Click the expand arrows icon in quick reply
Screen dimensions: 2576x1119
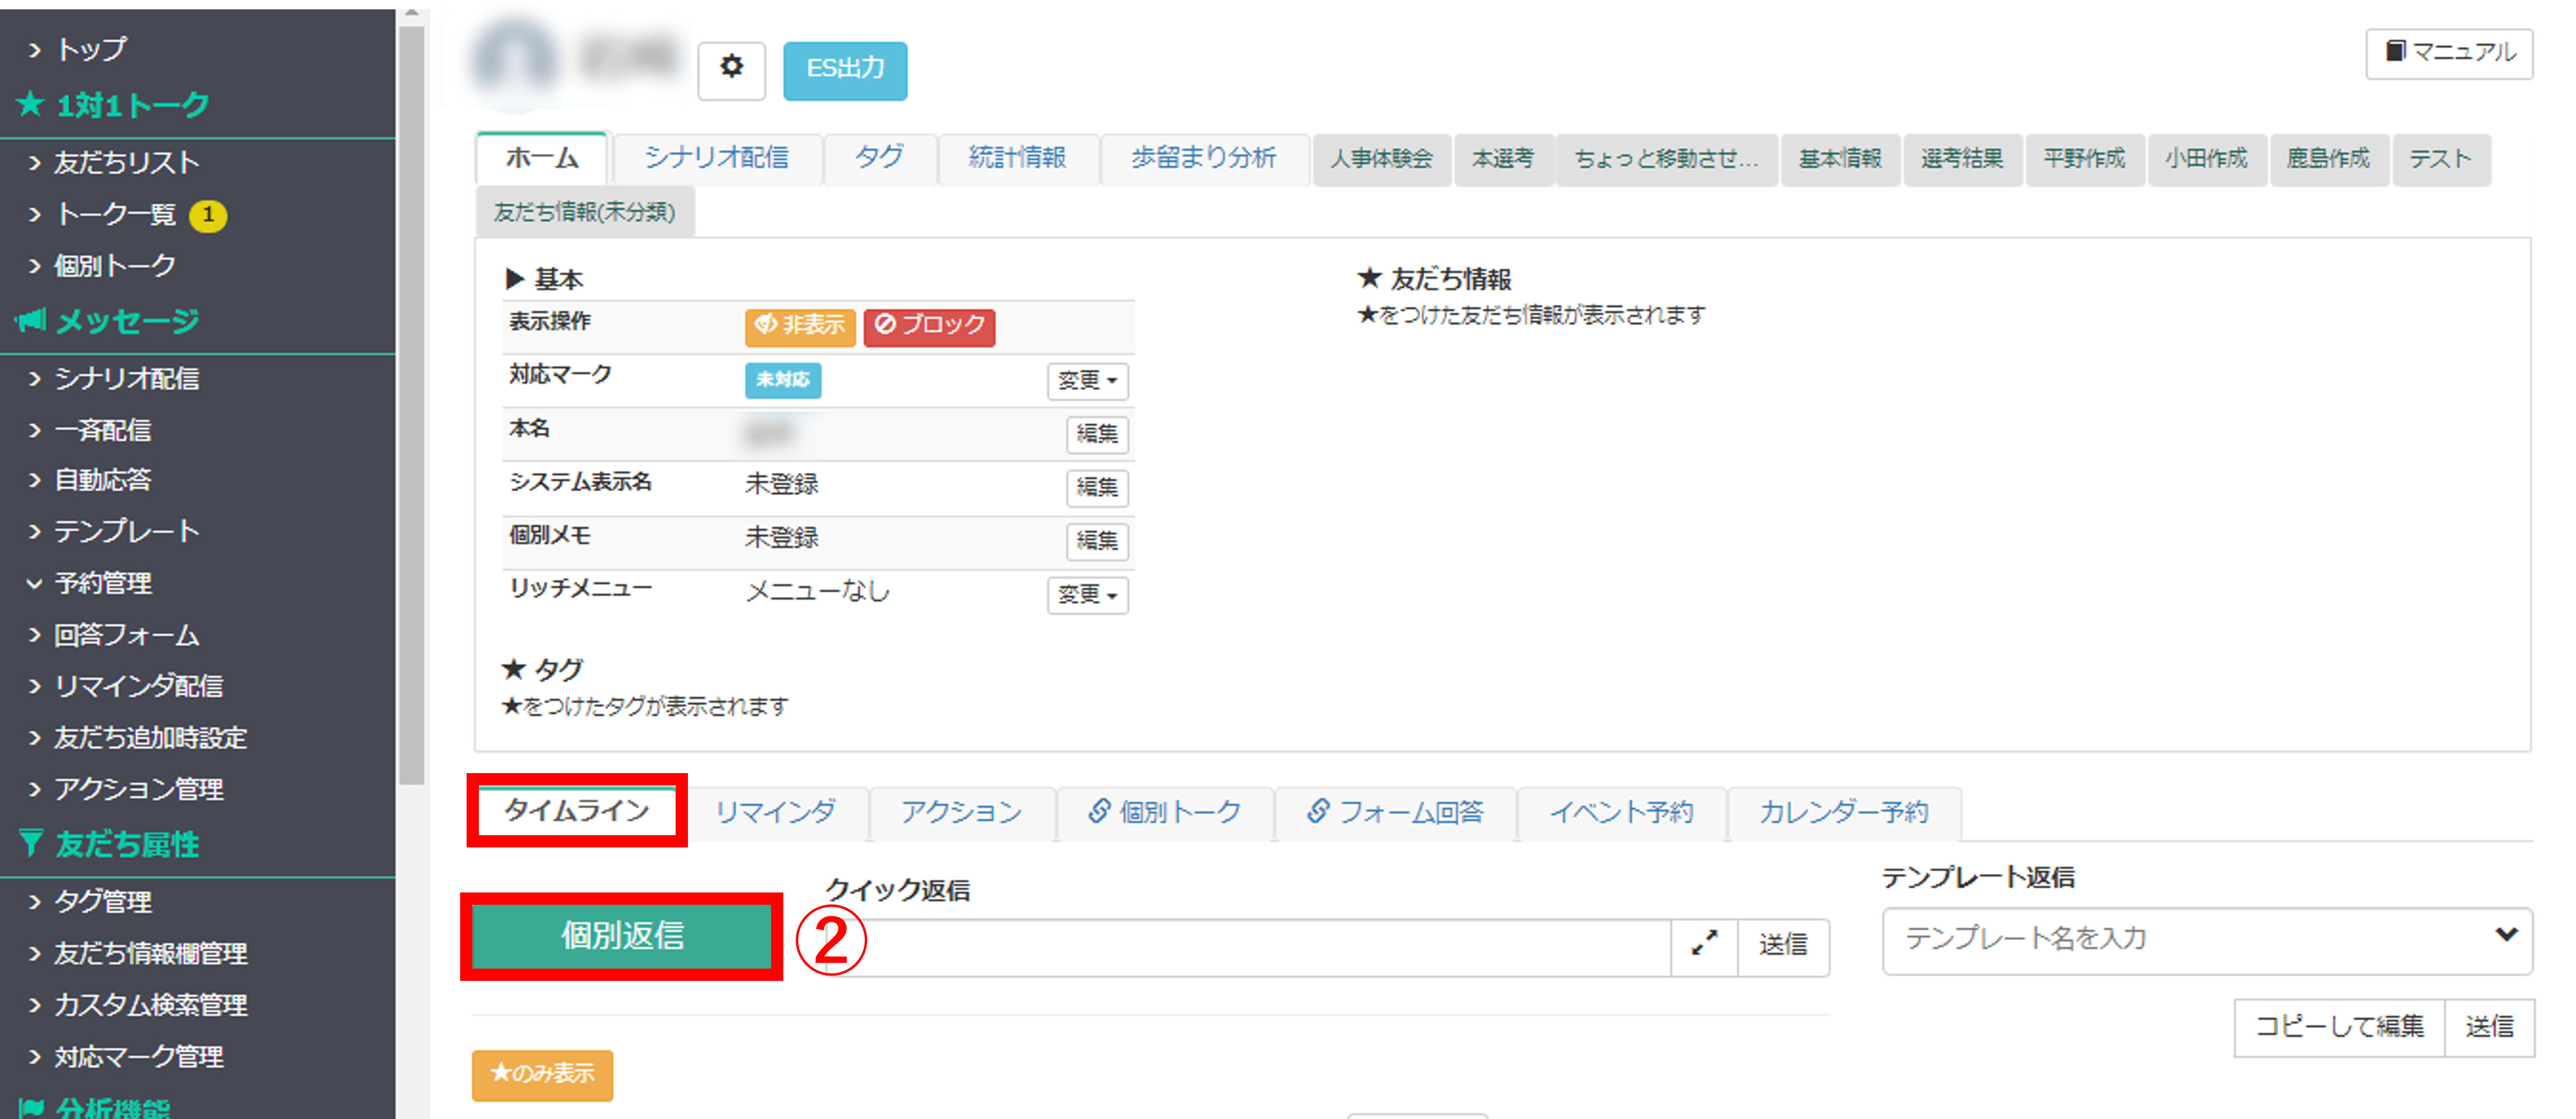[1704, 943]
